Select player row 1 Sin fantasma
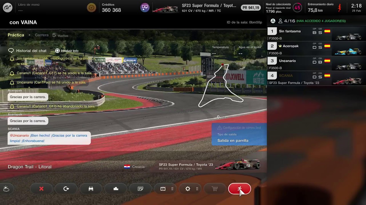The height and width of the screenshot is (205, 366). coord(317,34)
